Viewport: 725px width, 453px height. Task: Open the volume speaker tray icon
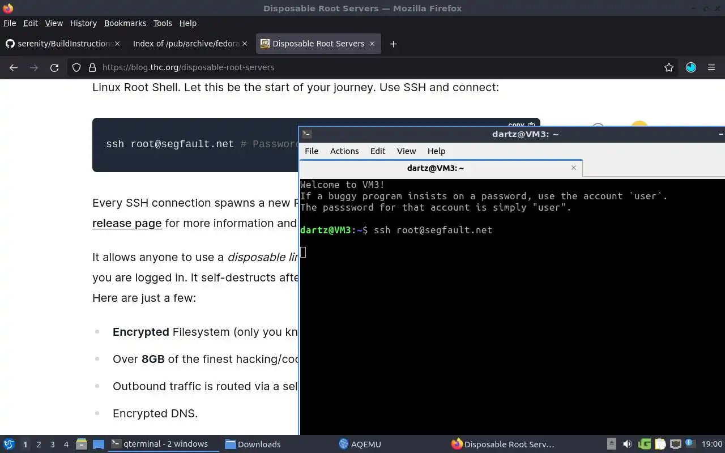pyautogui.click(x=627, y=444)
